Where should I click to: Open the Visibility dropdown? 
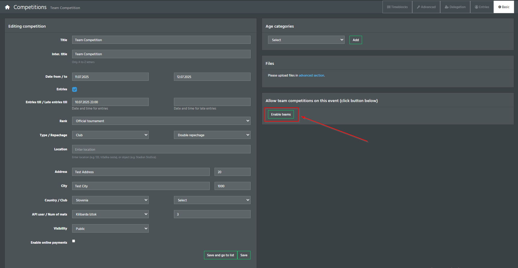(110, 228)
